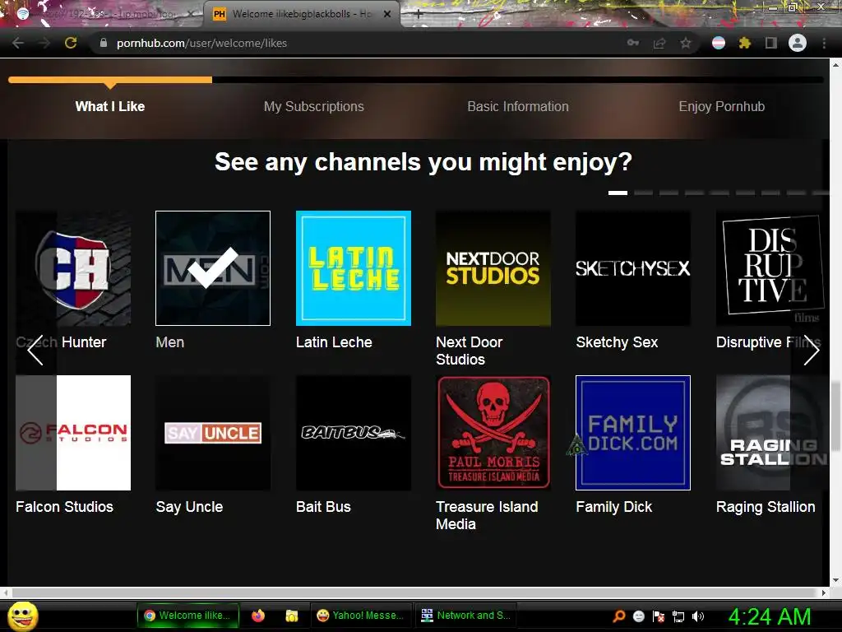Show previous channels with the left chevron
The width and height of the screenshot is (842, 632).
pyautogui.click(x=35, y=351)
